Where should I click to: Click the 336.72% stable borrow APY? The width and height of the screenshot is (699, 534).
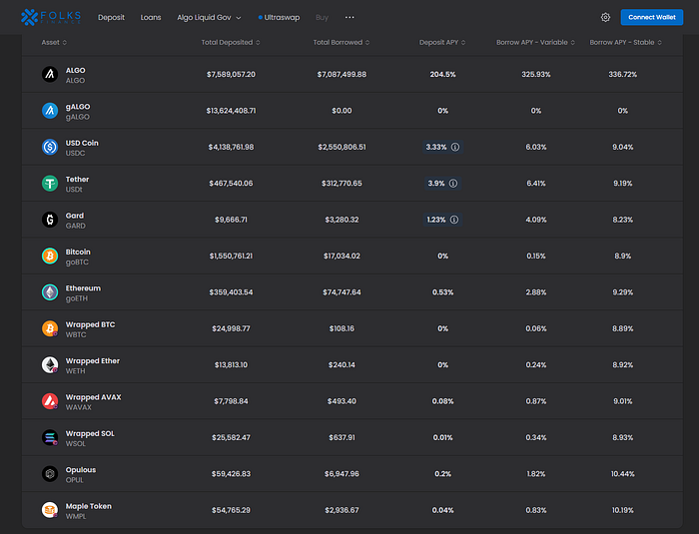pos(623,75)
